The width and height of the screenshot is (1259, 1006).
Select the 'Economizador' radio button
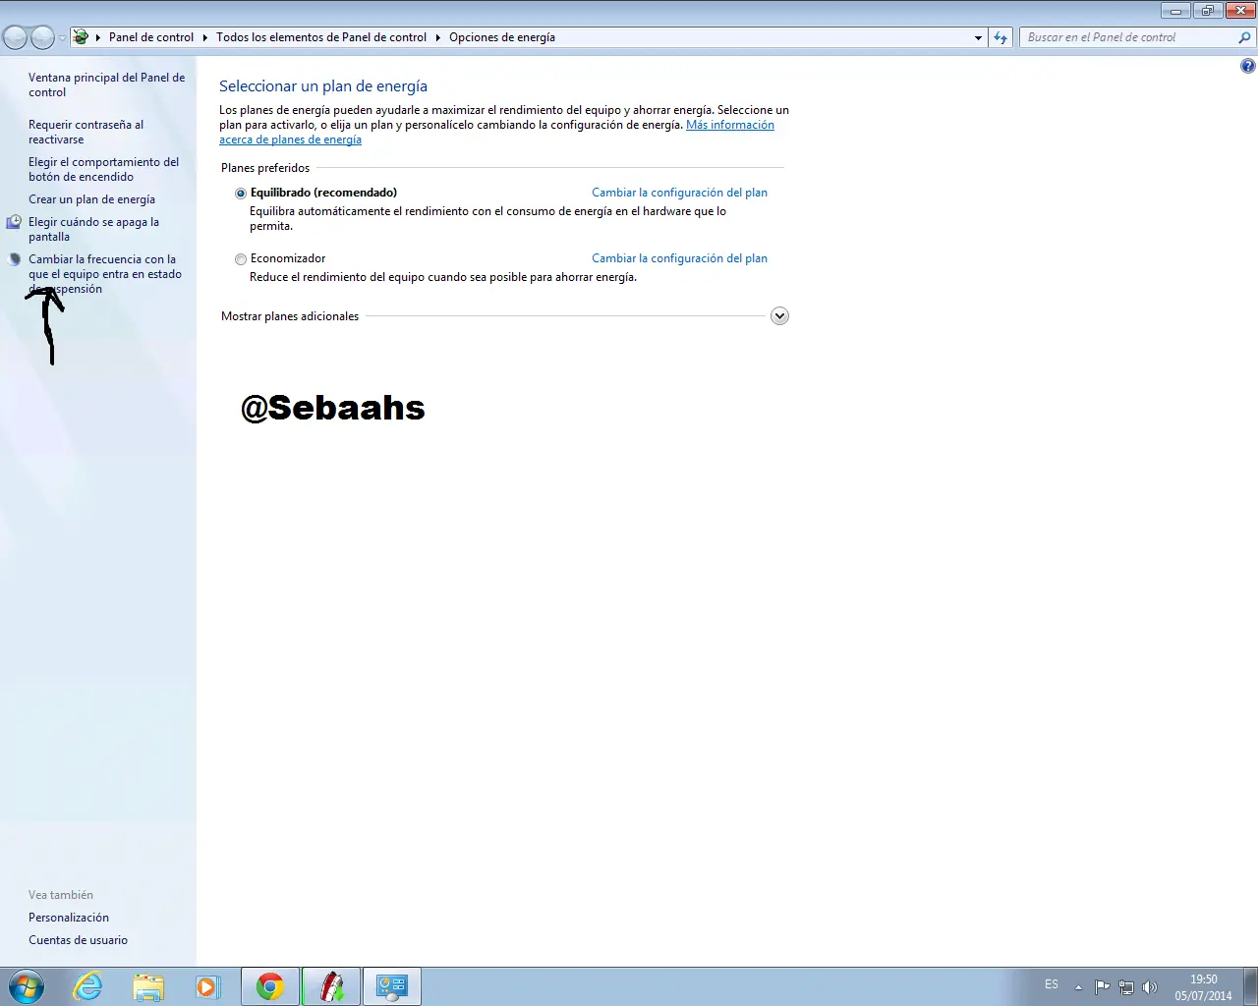pos(241,259)
